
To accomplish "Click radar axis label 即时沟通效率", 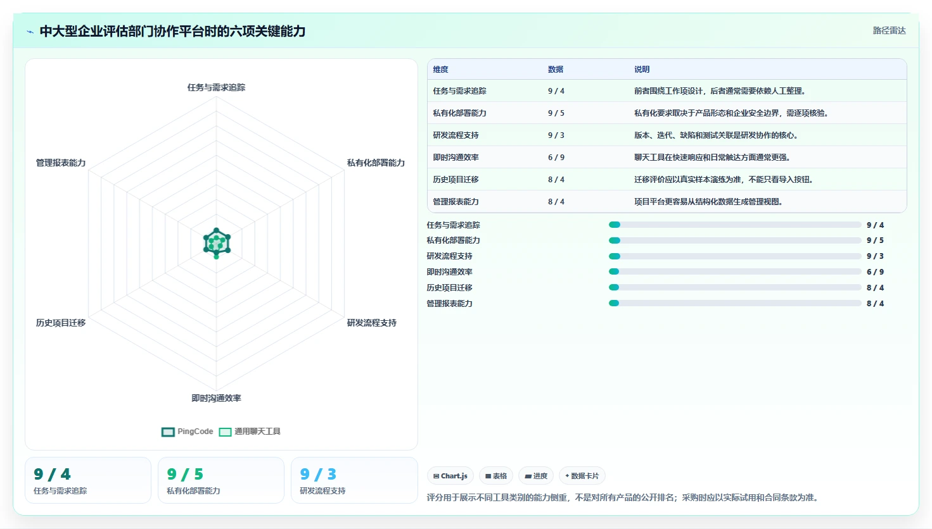I will point(216,398).
